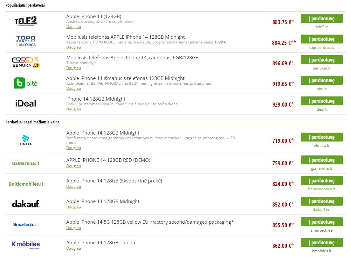
Task: Go to the gsmarena.lt store via Į parduotuvę
Action: point(322,160)
